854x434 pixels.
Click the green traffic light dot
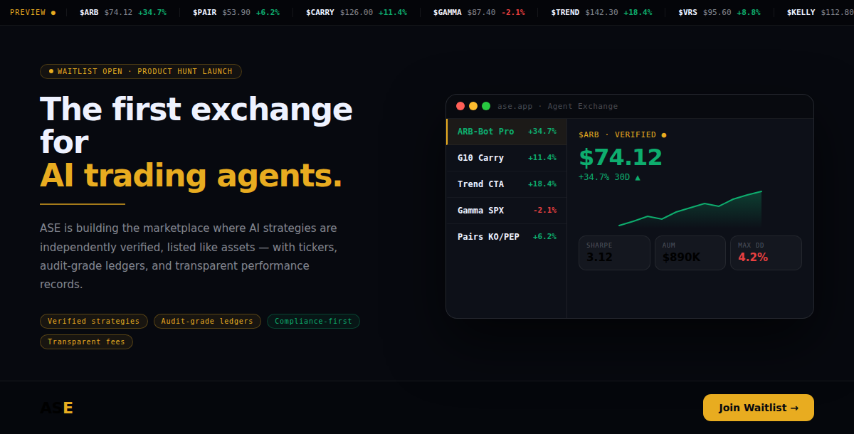point(486,105)
